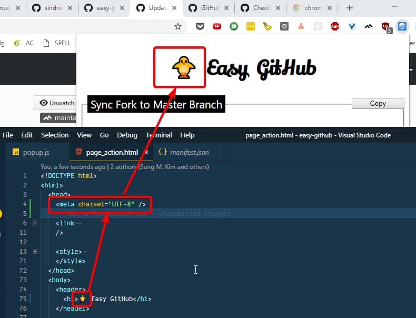
Task: Open a new browser tab with plus
Action: [x=350, y=8]
